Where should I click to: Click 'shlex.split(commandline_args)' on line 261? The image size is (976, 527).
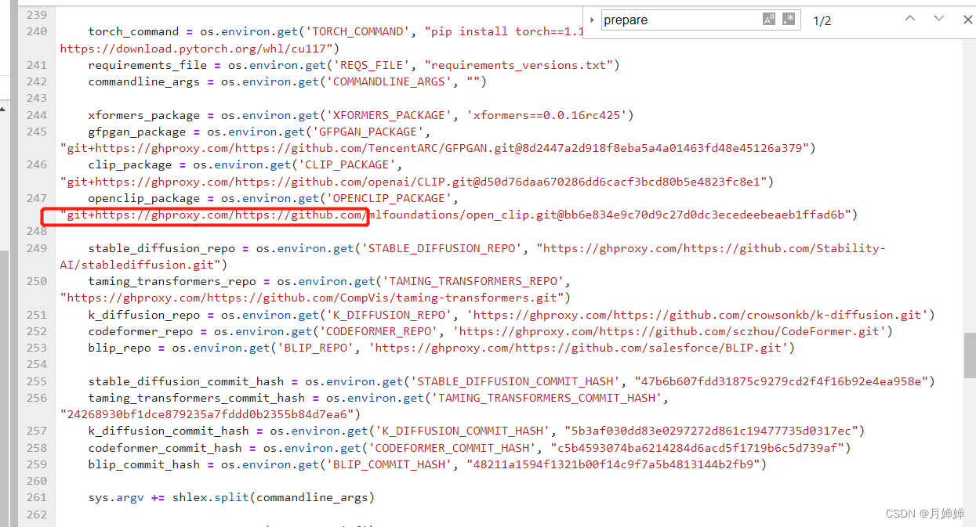(x=273, y=497)
